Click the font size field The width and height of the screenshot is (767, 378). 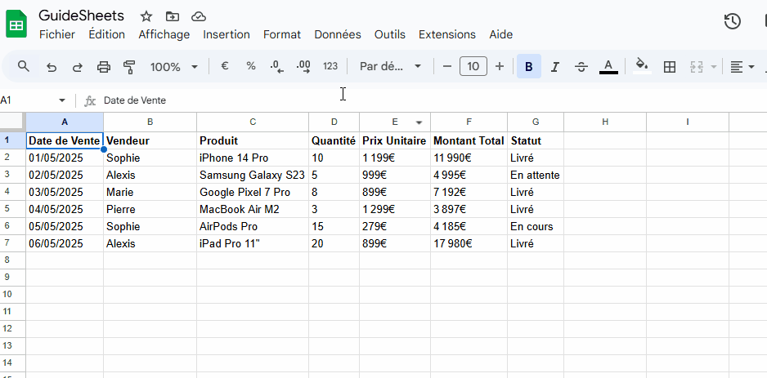473,66
